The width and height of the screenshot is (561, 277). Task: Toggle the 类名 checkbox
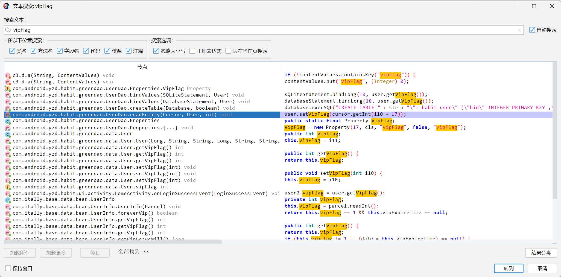click(12, 51)
